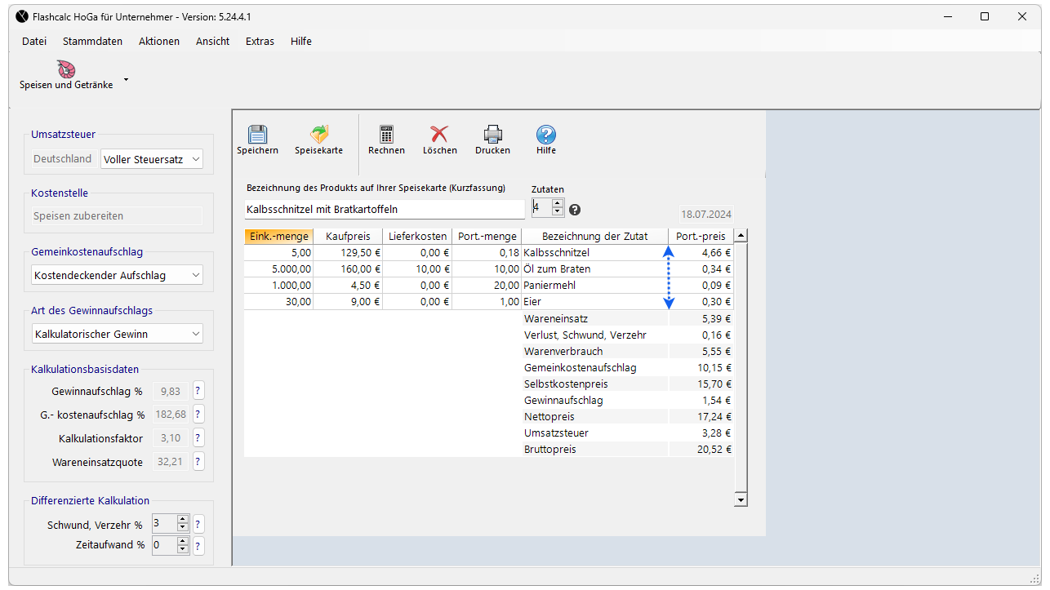
Task: Open the Stammdaten menu
Action: tap(92, 41)
